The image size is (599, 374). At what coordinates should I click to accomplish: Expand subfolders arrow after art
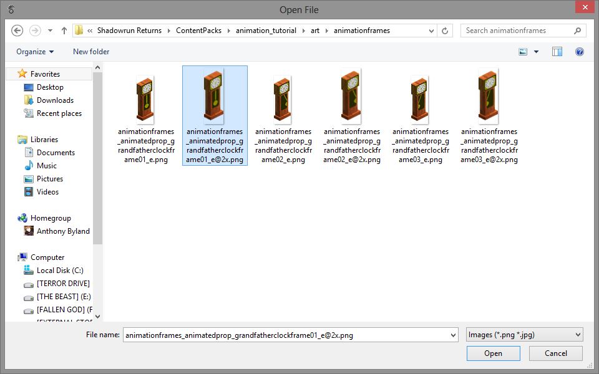pos(326,31)
